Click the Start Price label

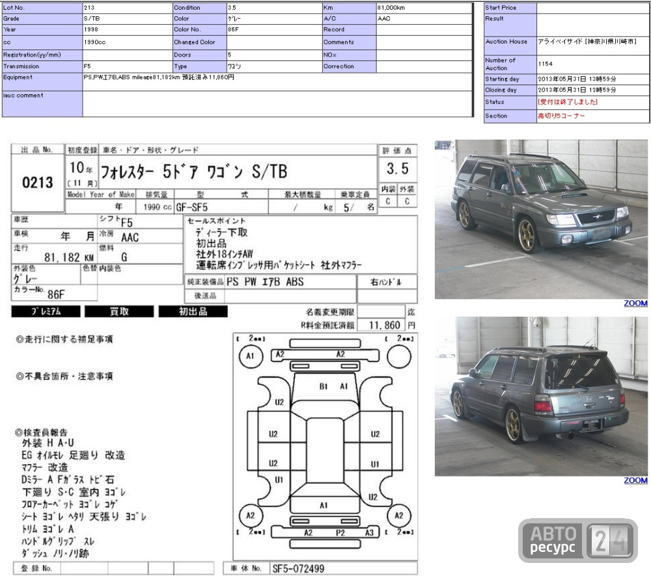(501, 7)
